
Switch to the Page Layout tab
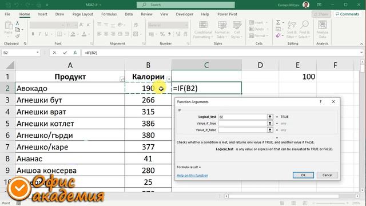pyautogui.click(x=82, y=14)
